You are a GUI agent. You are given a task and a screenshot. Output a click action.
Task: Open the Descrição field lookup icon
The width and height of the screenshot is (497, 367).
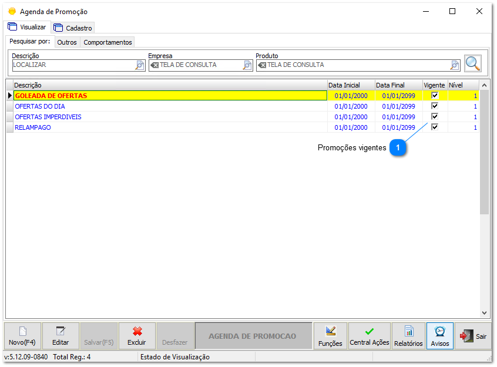tap(139, 65)
